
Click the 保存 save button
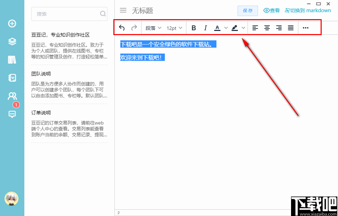[x=248, y=11]
